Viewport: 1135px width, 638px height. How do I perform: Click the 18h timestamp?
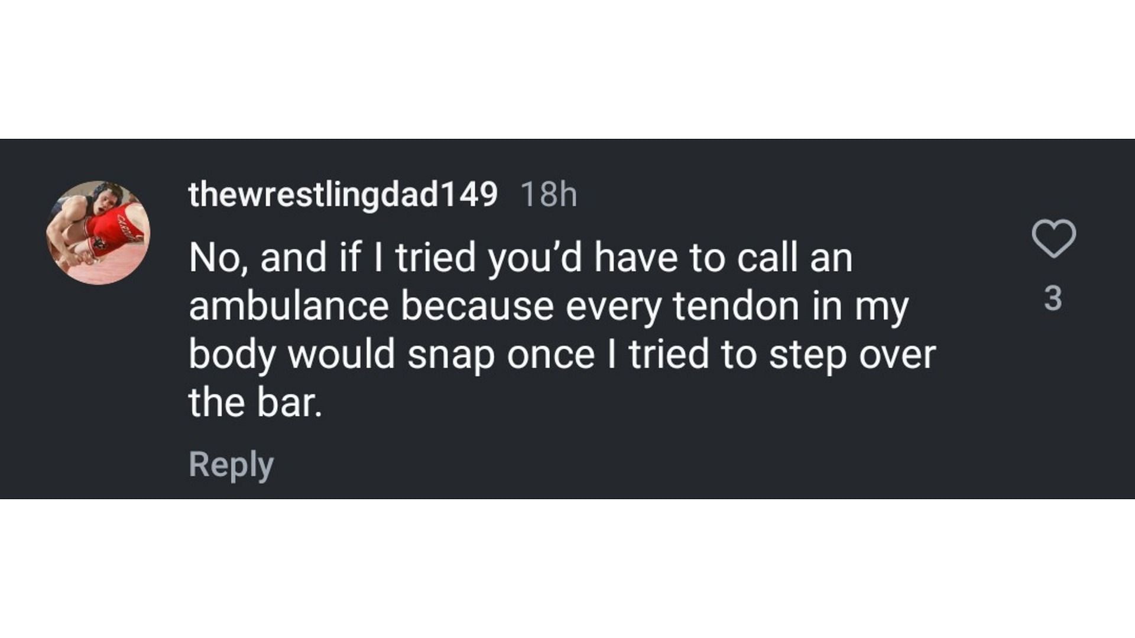click(x=549, y=194)
